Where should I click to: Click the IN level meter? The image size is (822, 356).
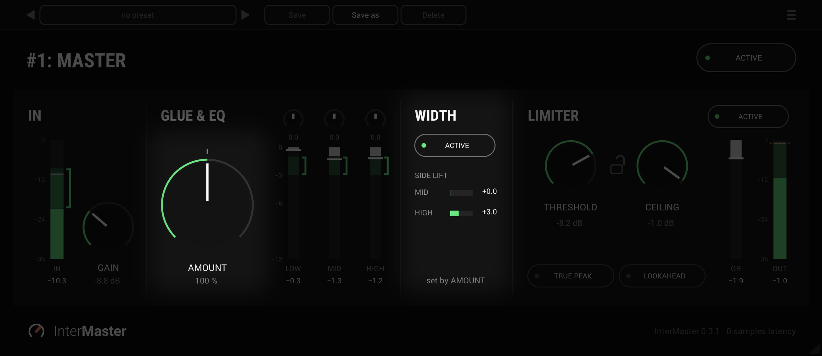(57, 199)
